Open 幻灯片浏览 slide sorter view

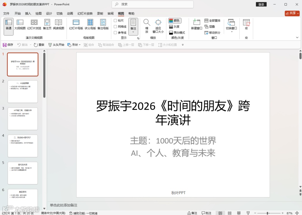click(34, 25)
